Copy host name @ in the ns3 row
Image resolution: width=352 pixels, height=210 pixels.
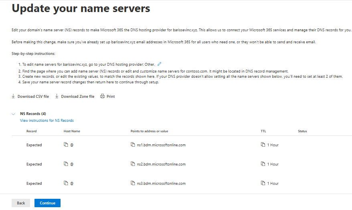[x=66, y=183]
